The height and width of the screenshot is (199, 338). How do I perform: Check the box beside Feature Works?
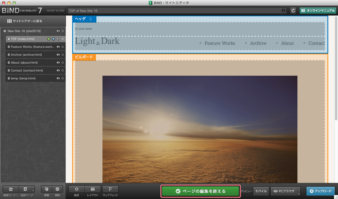coord(63,47)
